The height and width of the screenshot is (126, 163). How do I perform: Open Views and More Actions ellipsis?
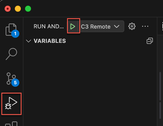145,26
